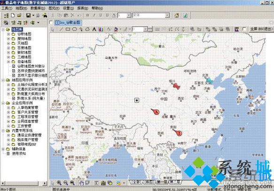Image resolution: width=274 pixels, height=191 pixels.
Task: Click the 全屏(ESC退出) fullscreen button
Action: 261,29
